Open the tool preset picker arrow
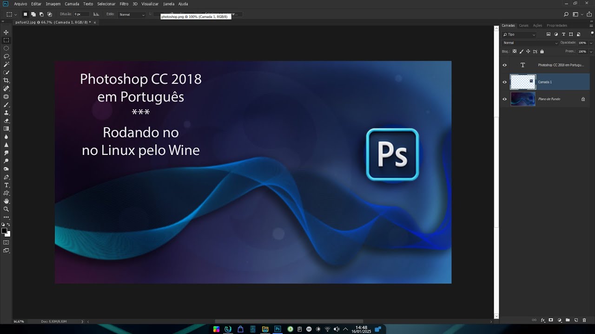Viewport: 595px width, 334px height. [15, 14]
